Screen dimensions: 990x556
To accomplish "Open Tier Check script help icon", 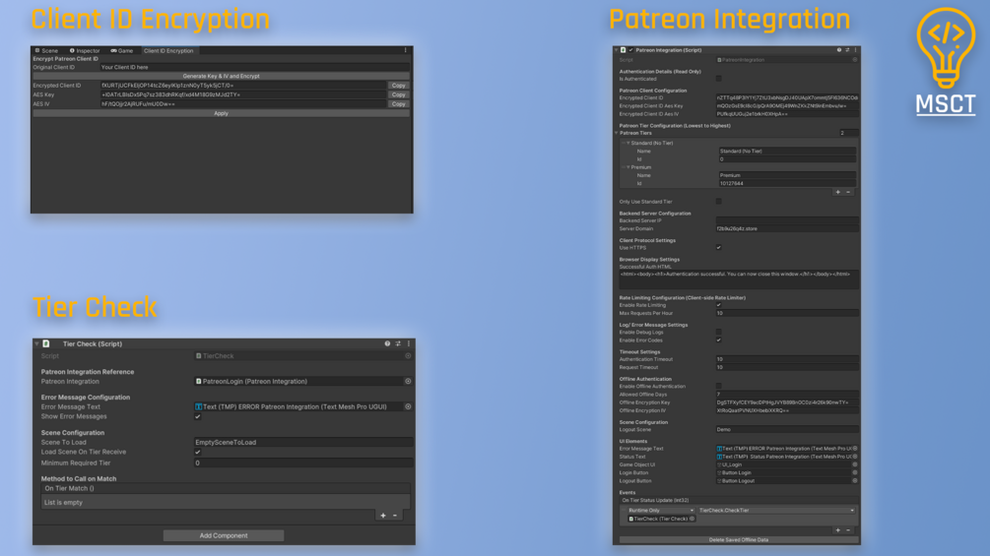I will tap(387, 343).
